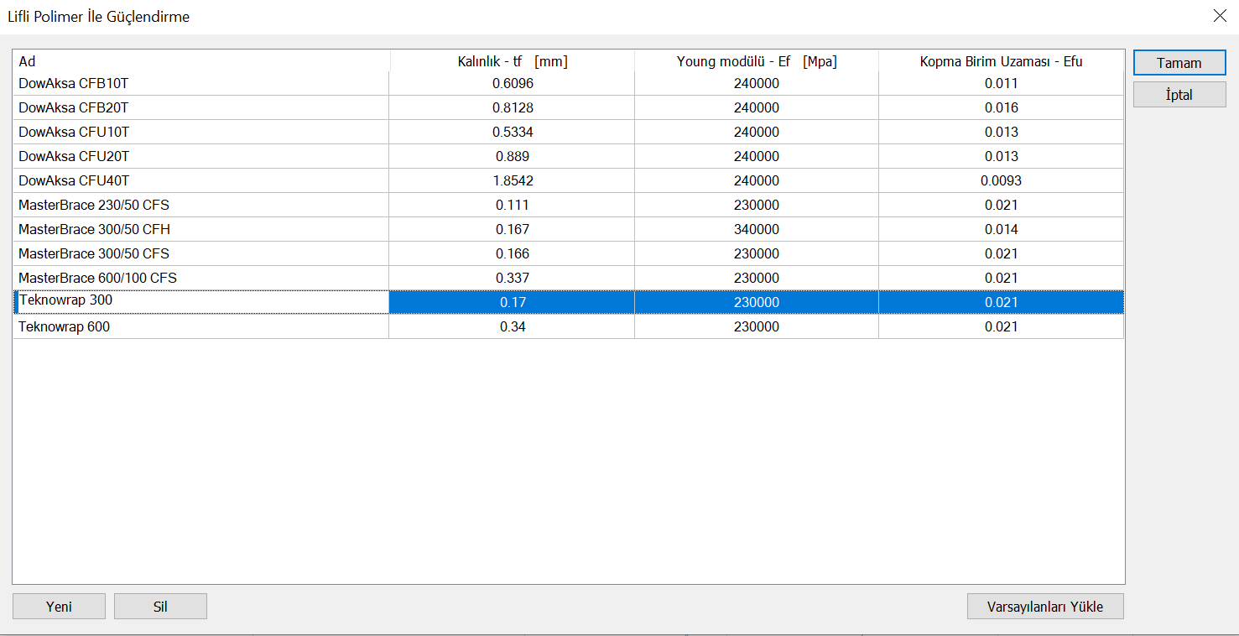Click thickness value 1.8542 of DowAksa CFU40T
Screen dimensions: 1239x636
[x=512, y=180]
